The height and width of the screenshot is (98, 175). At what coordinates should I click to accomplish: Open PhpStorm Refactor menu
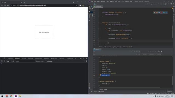click(x=112, y=1)
